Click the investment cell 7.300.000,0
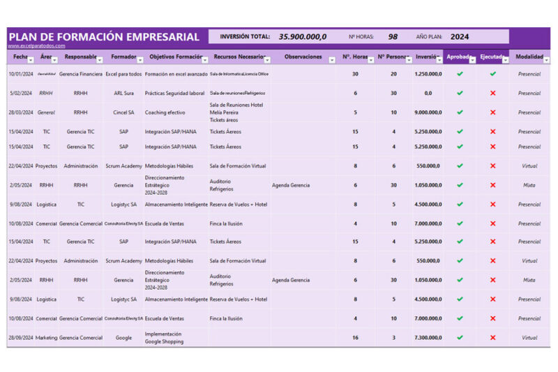 pos(428,338)
